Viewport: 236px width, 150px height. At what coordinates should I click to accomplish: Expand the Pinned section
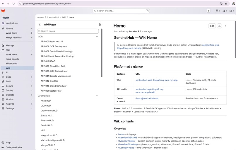tap(32, 29)
